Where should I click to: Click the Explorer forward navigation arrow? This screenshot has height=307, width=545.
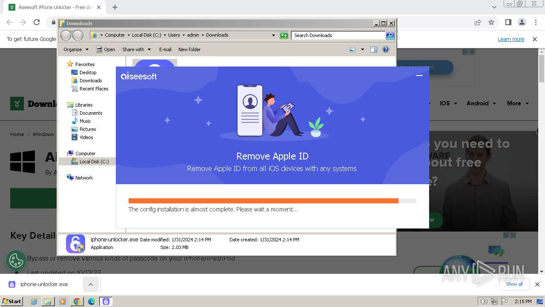(77, 35)
